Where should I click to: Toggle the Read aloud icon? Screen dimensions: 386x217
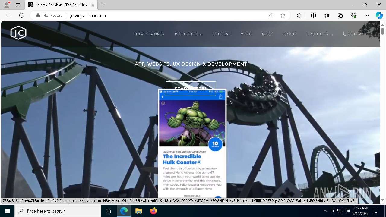[271, 15]
